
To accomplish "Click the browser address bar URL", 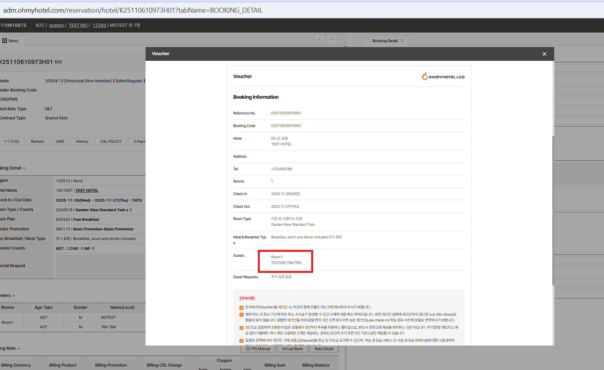I will [x=133, y=10].
